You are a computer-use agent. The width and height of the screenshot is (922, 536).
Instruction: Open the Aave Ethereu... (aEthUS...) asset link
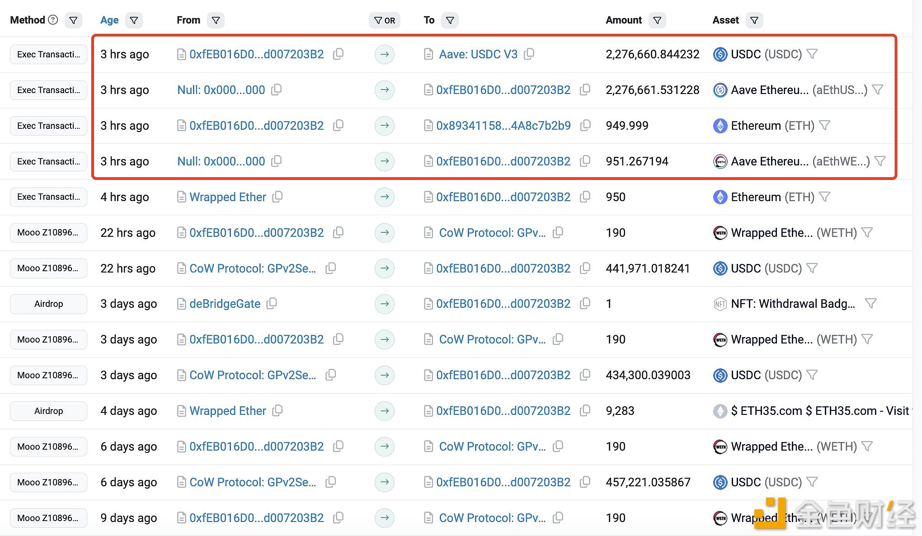(x=799, y=90)
